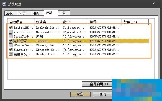Click the Baidu, Inc. manufacturer cell

point(45,54)
